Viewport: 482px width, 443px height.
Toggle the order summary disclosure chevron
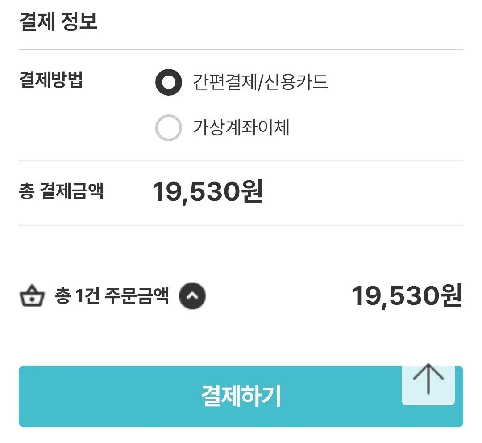(x=191, y=295)
